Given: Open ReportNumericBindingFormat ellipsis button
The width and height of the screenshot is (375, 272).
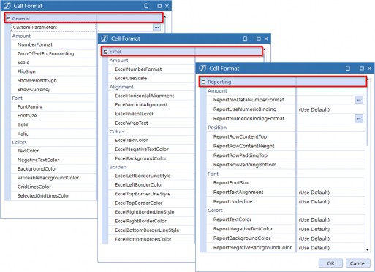Looking at the screenshot, I should point(359,119).
